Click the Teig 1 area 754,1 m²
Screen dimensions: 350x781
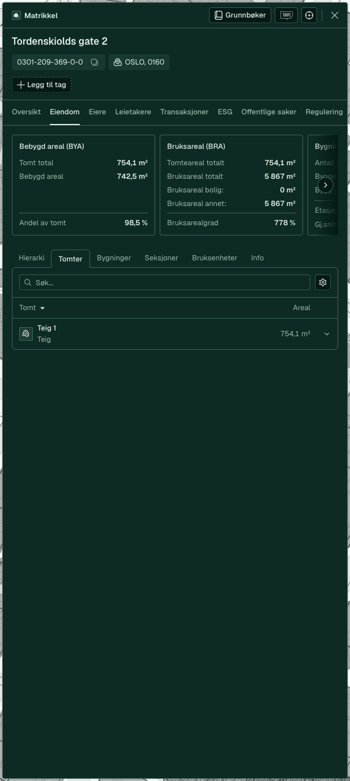click(295, 334)
